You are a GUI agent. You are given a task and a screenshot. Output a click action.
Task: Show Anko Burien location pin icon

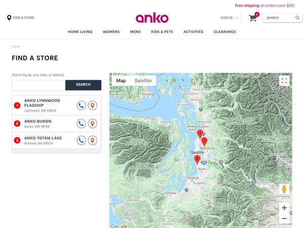pyautogui.click(x=93, y=124)
